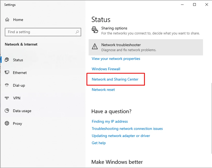Click the Data usage pie icon

[7, 111]
